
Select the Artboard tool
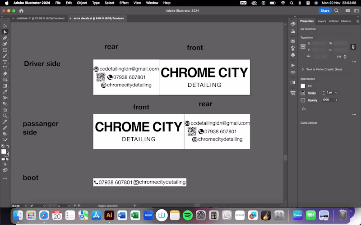(5, 110)
